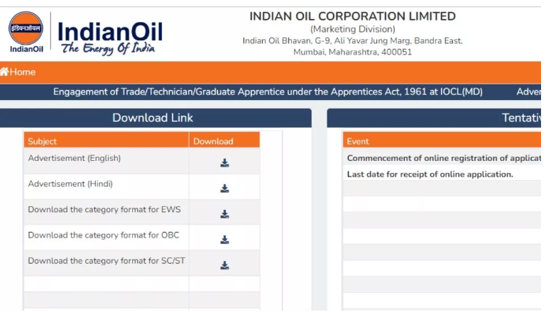
Task: Download the EWS category format file
Action: click(x=224, y=214)
